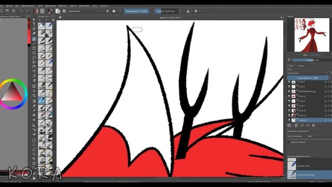Select the Transform tool
Screen dimensions: 332x187
pos(34,86)
